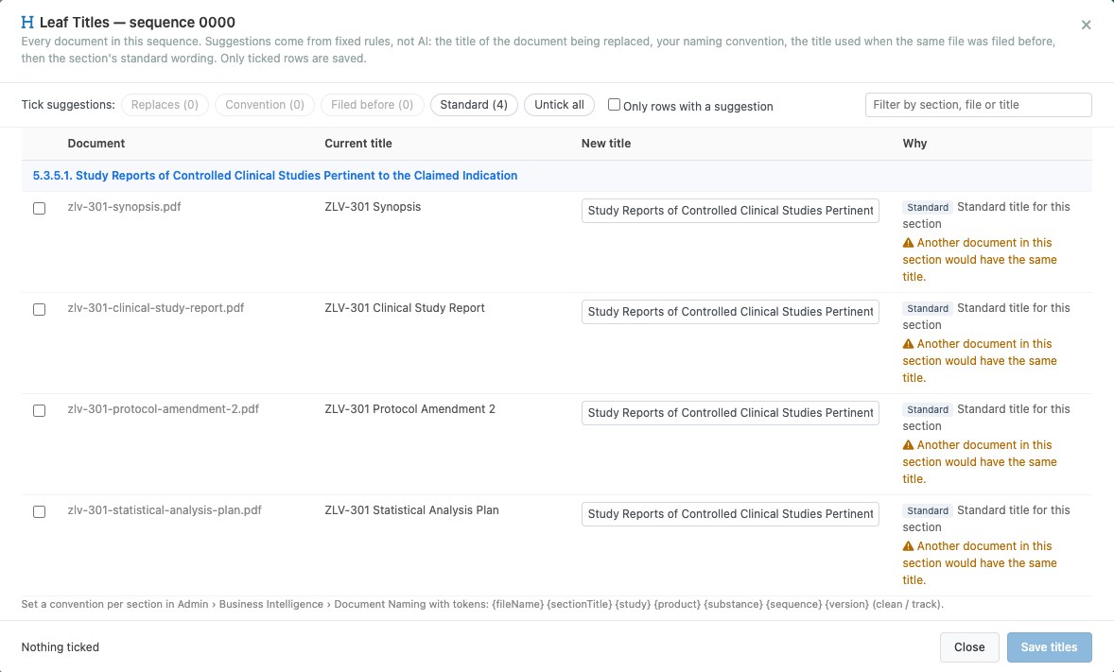Viewport: 1114px width, 672px height.
Task: Click the Nothing ticked status text
Action: click(x=61, y=647)
